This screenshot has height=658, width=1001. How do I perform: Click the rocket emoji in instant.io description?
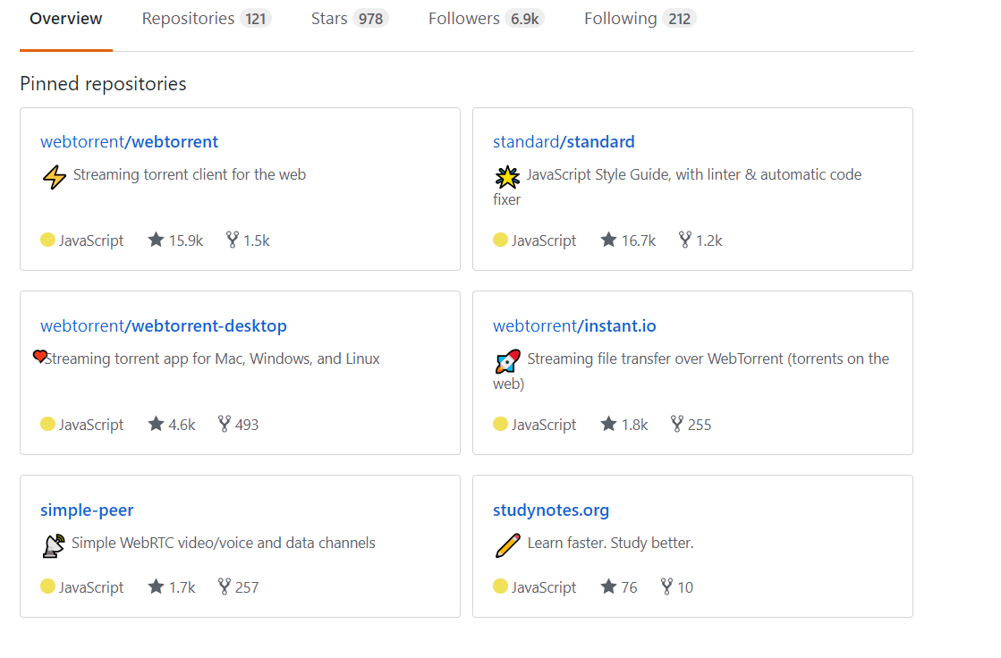tap(507, 361)
